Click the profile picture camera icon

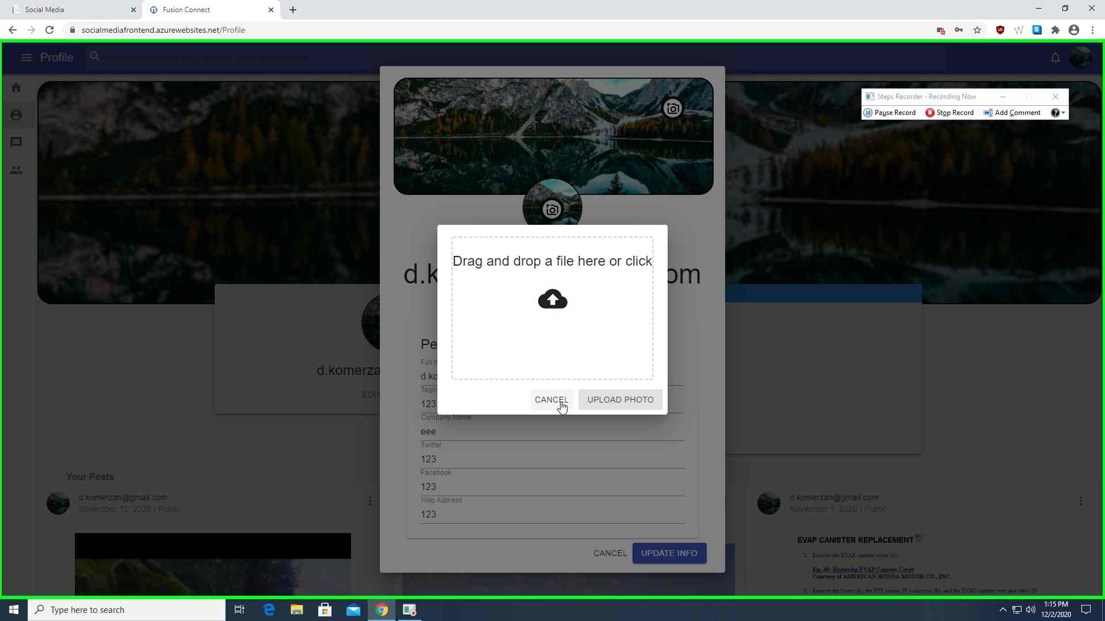pyautogui.click(x=552, y=209)
